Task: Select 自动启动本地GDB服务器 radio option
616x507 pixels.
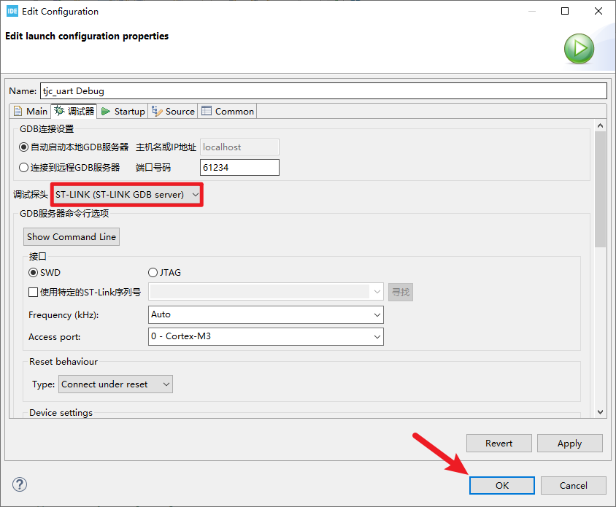Action: [x=24, y=147]
